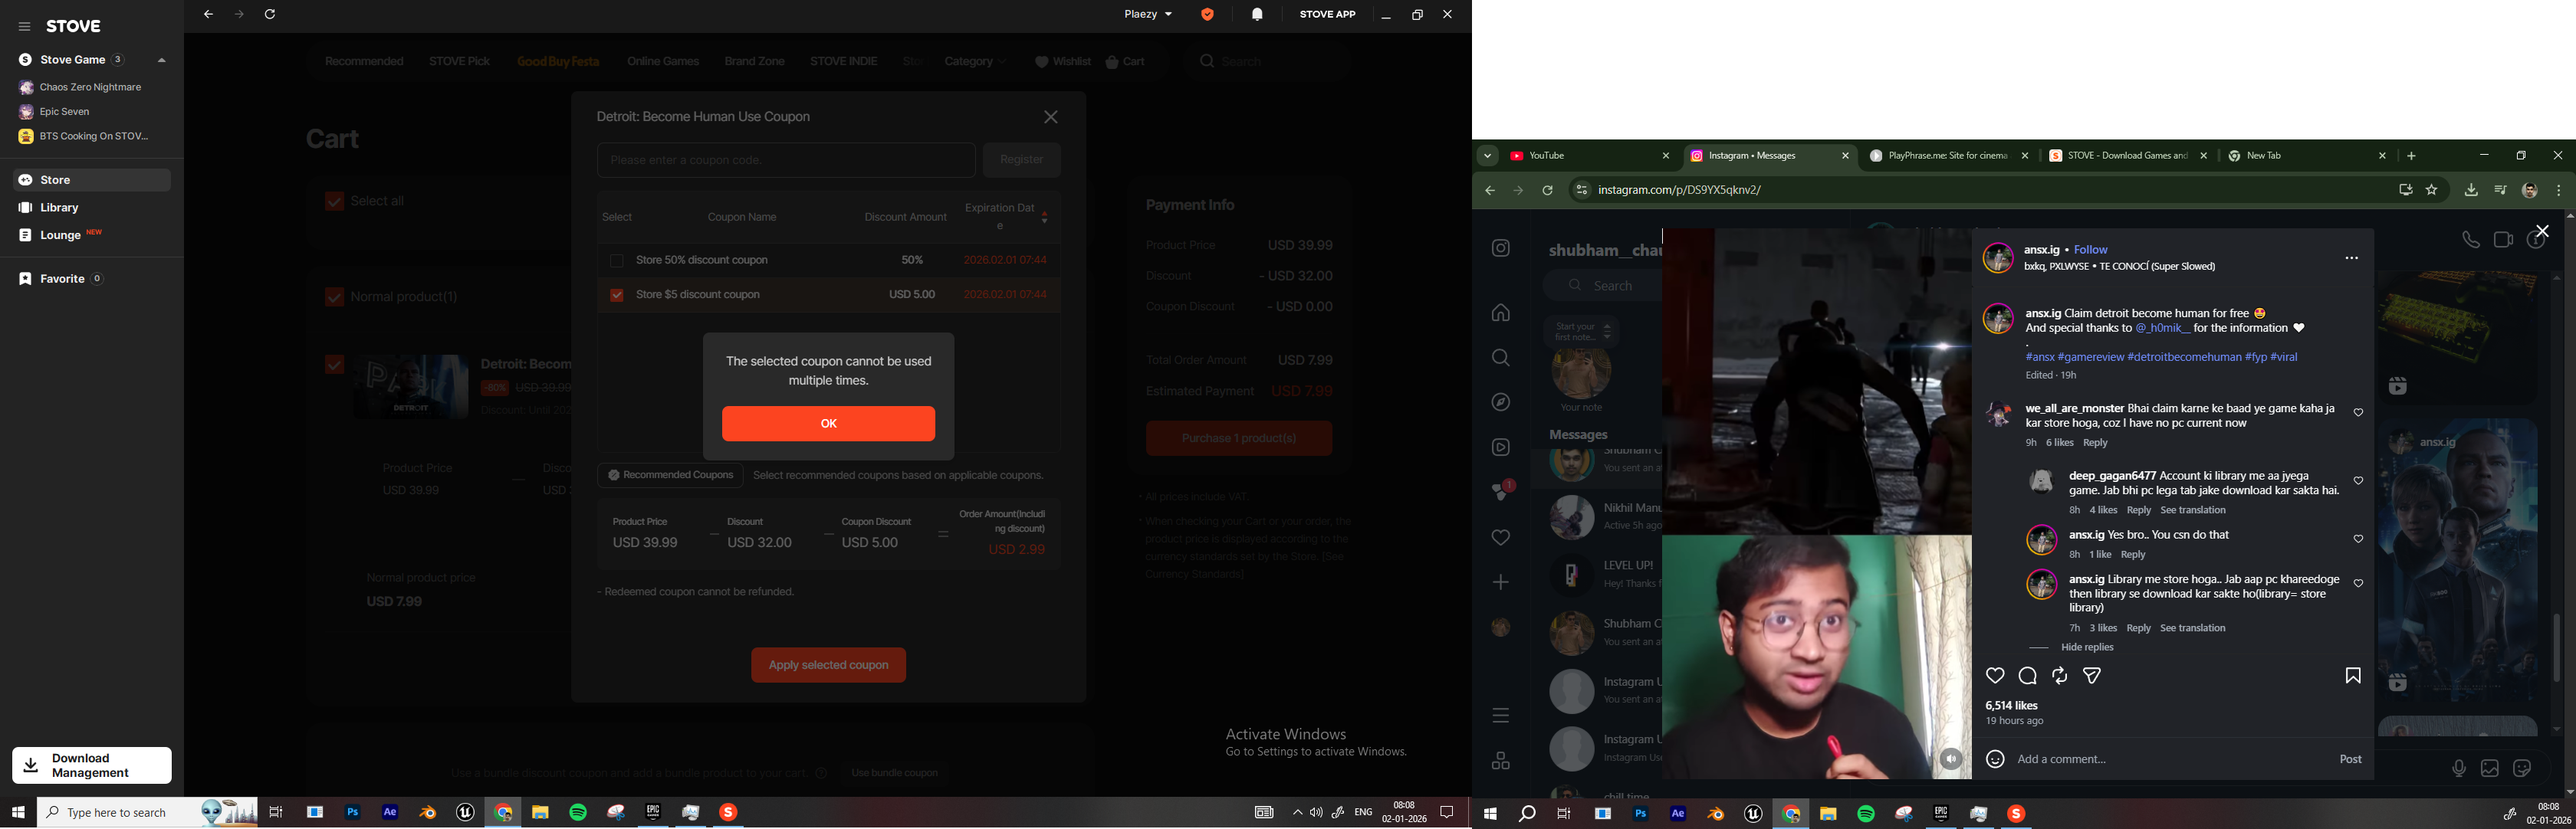Screen dimensions: 2576x829
Task: Save post with the bookmark icon
Action: 2352,677
